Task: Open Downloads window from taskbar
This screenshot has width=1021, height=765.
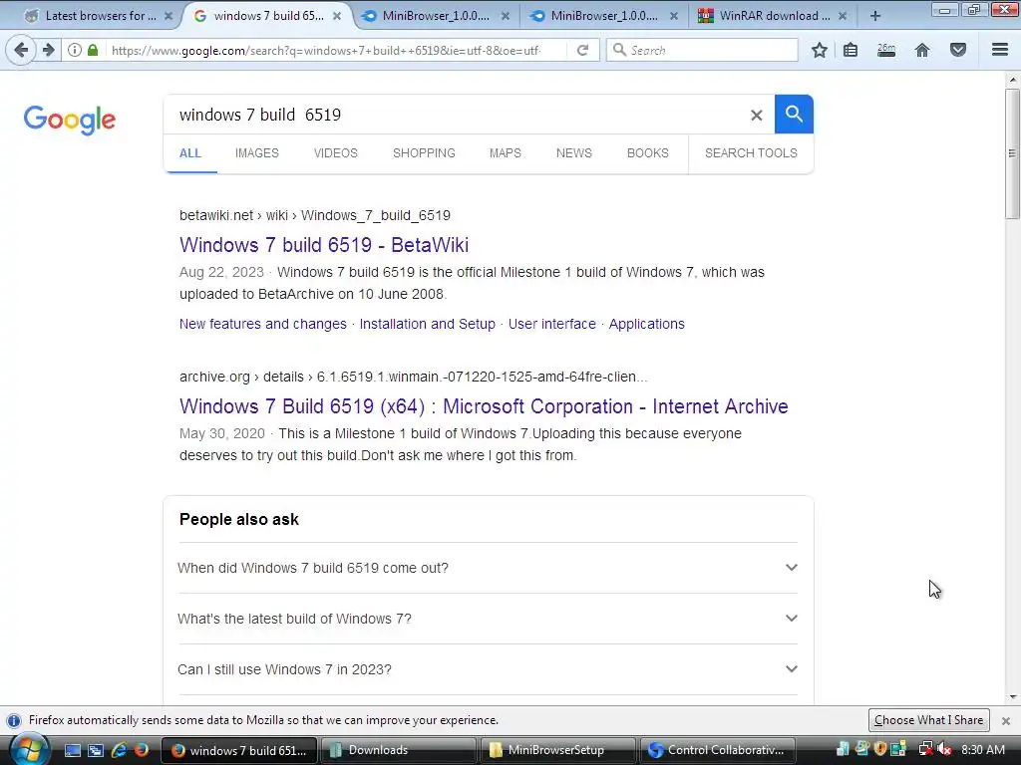Action: point(398,750)
